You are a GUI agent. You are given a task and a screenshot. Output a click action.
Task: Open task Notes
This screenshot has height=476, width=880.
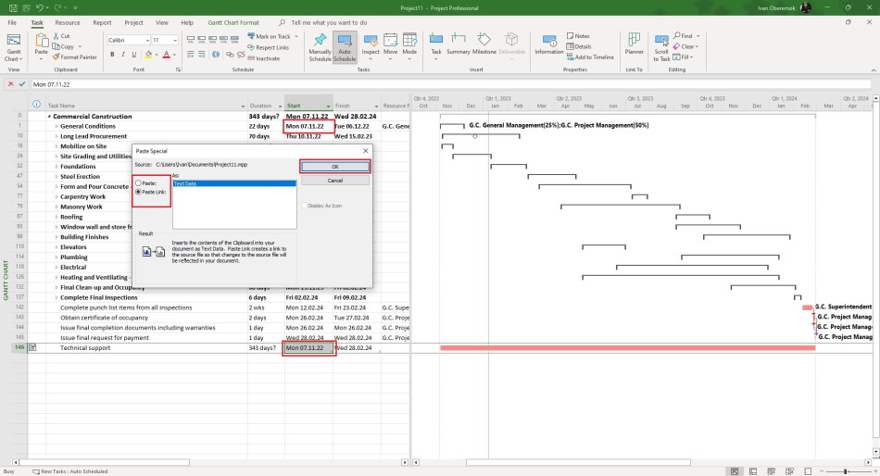coord(578,36)
